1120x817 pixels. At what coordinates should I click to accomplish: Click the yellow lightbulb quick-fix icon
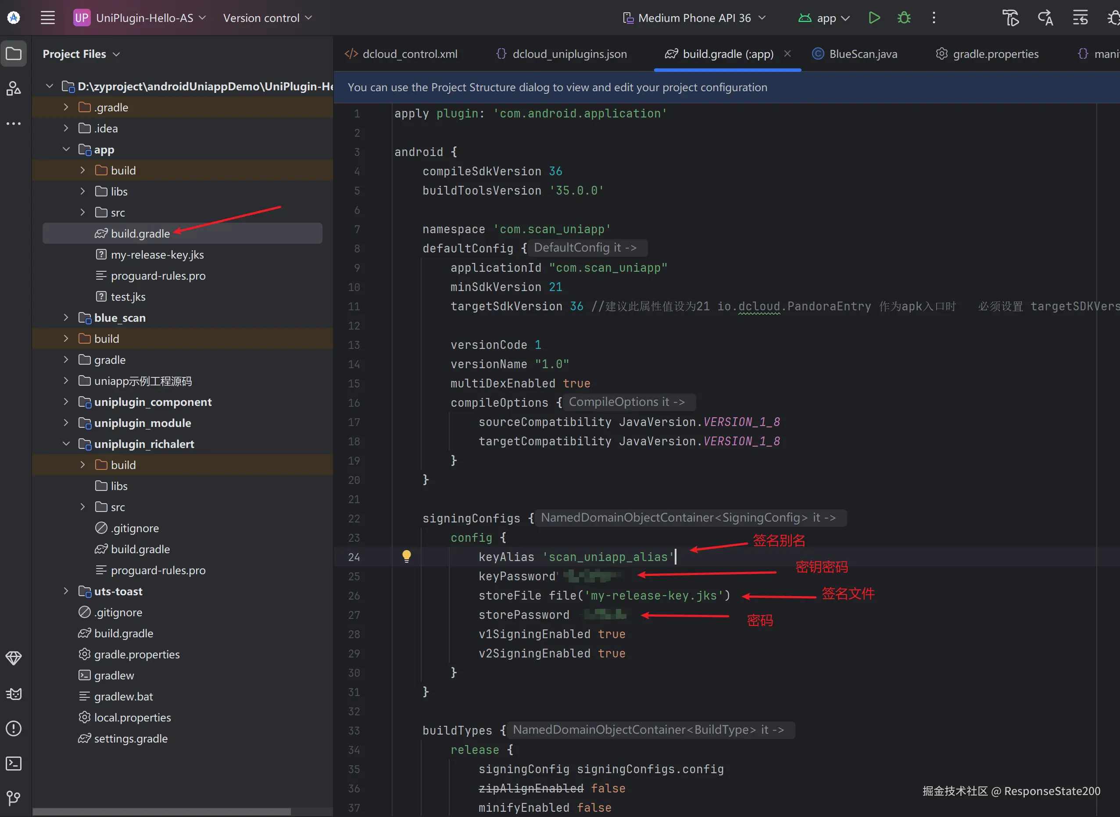[x=406, y=556]
